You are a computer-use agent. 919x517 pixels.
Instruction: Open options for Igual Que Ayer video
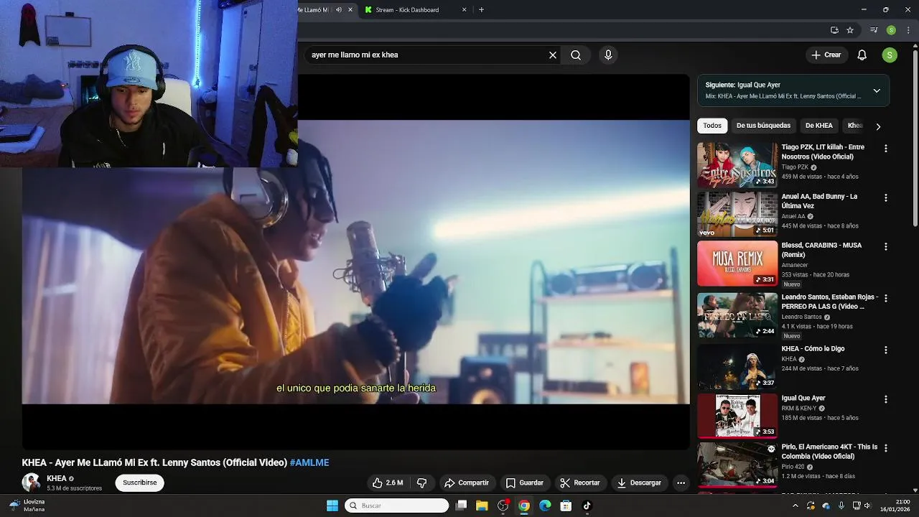[885, 399]
